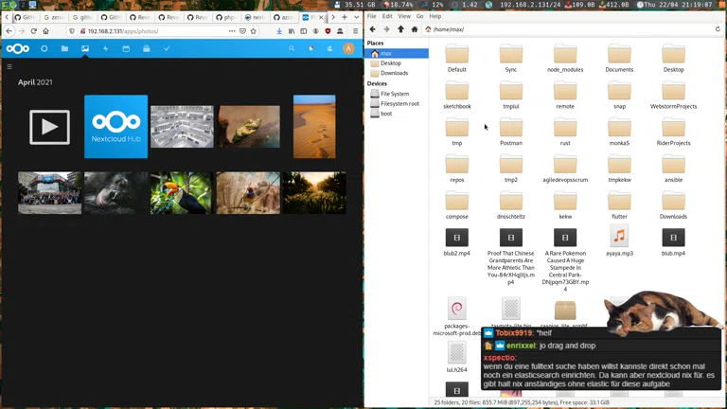Open Nextcloud notifications bell icon

click(311, 48)
